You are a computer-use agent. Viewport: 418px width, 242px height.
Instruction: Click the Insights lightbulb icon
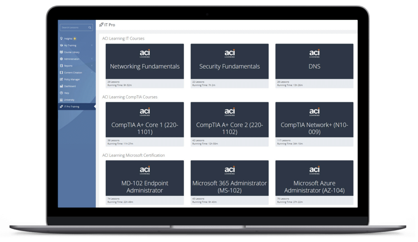pos(61,38)
